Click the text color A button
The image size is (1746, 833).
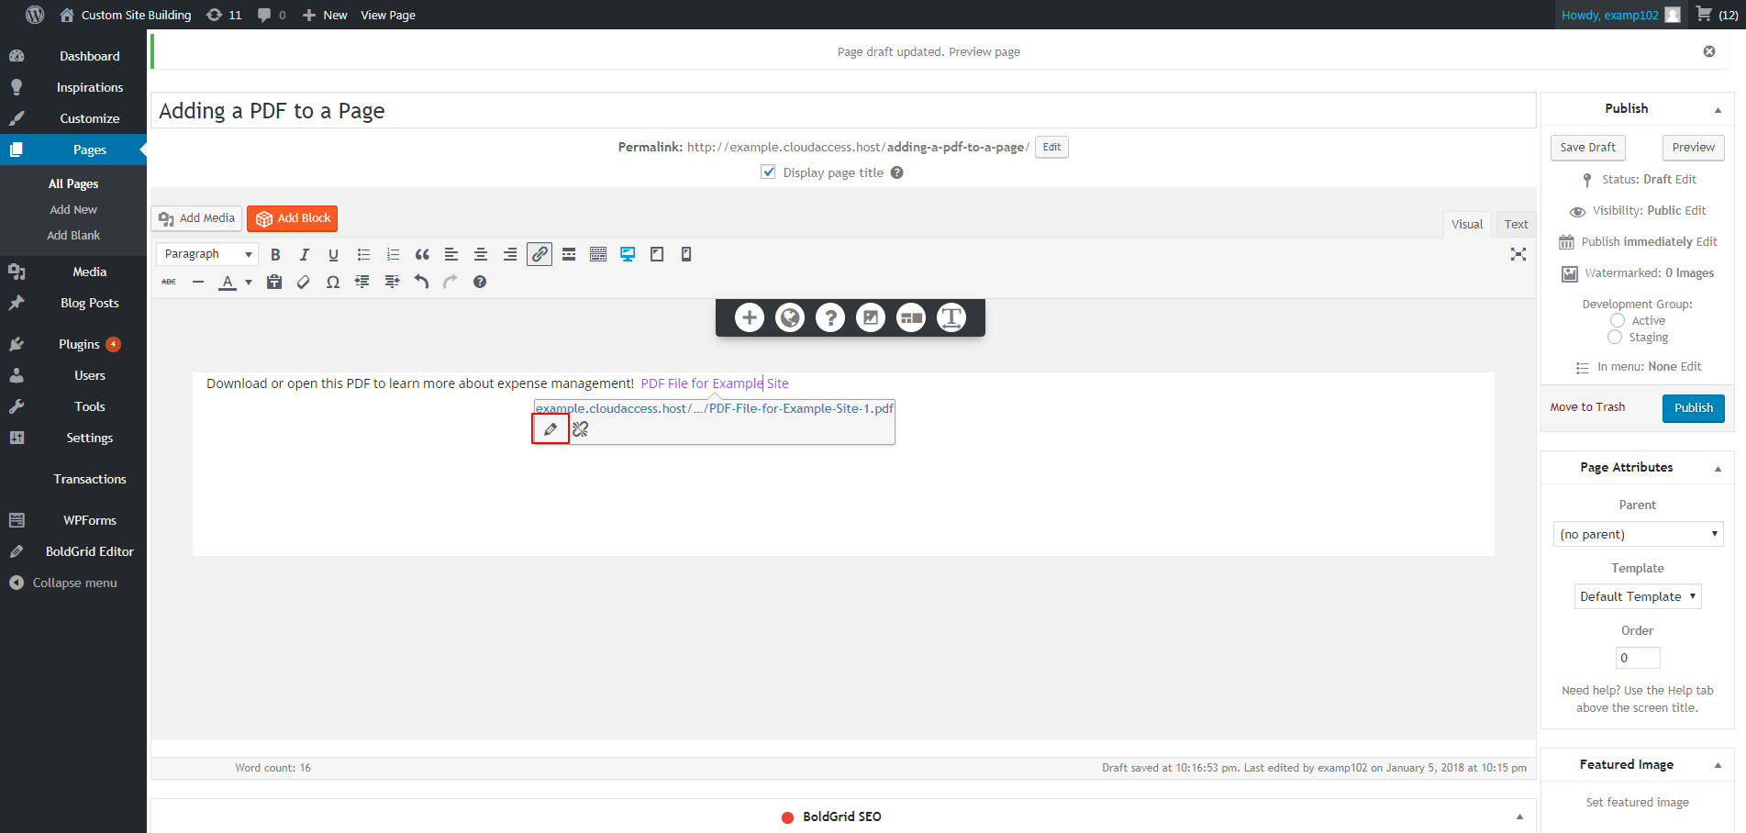click(x=228, y=282)
